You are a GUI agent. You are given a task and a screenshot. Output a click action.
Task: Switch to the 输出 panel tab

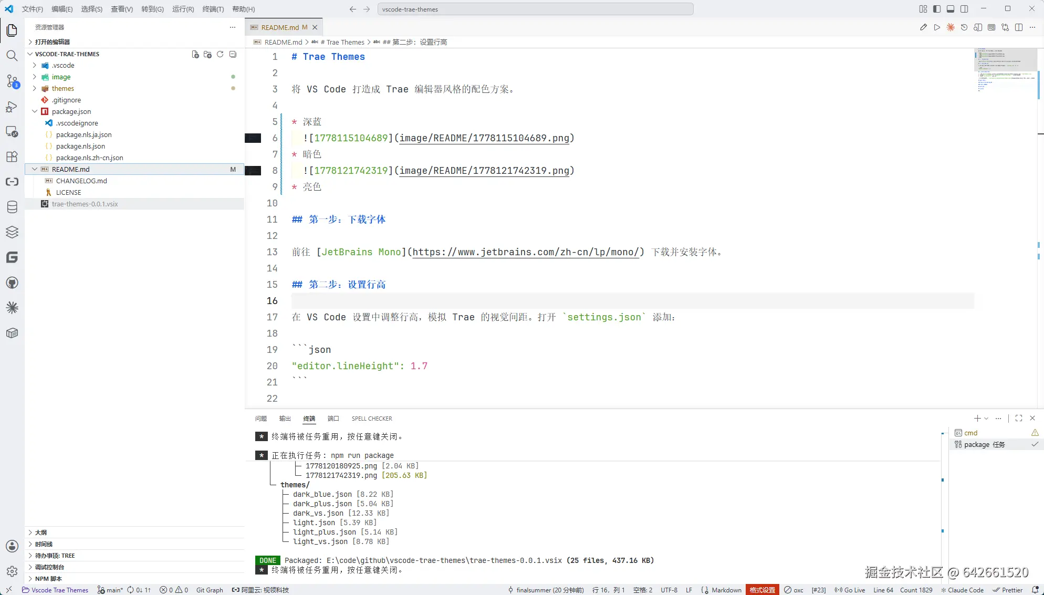point(285,419)
